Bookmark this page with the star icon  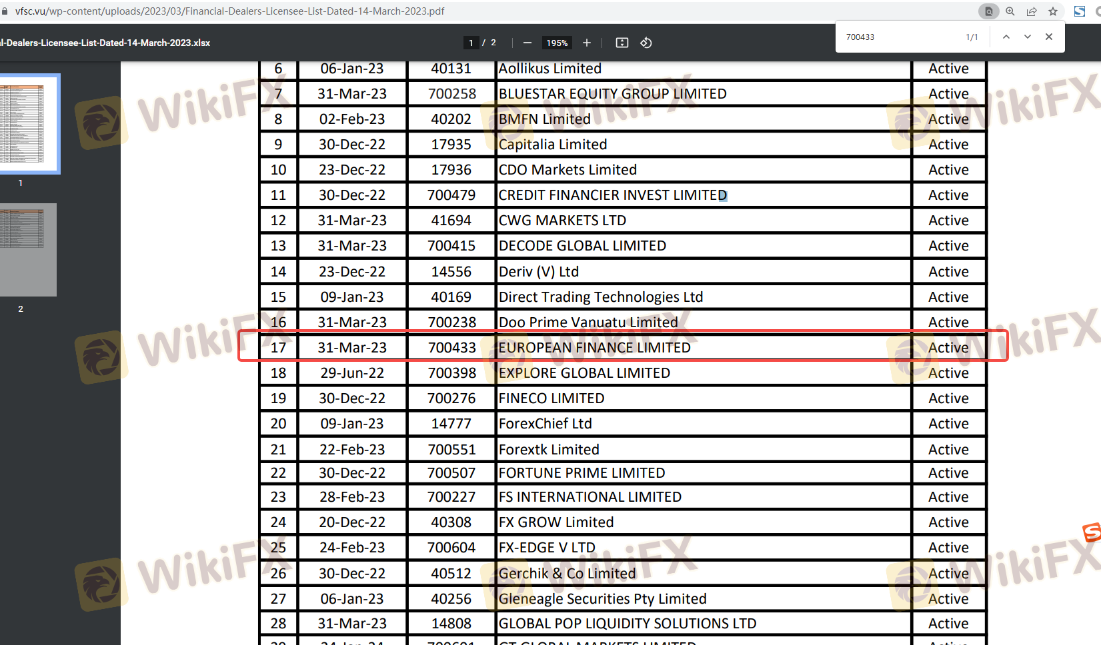tap(1053, 11)
